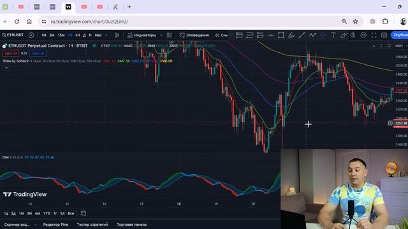The width and height of the screenshot is (408, 229).
Task: Open chart settings hexagon icon
Action: [x=363, y=35]
